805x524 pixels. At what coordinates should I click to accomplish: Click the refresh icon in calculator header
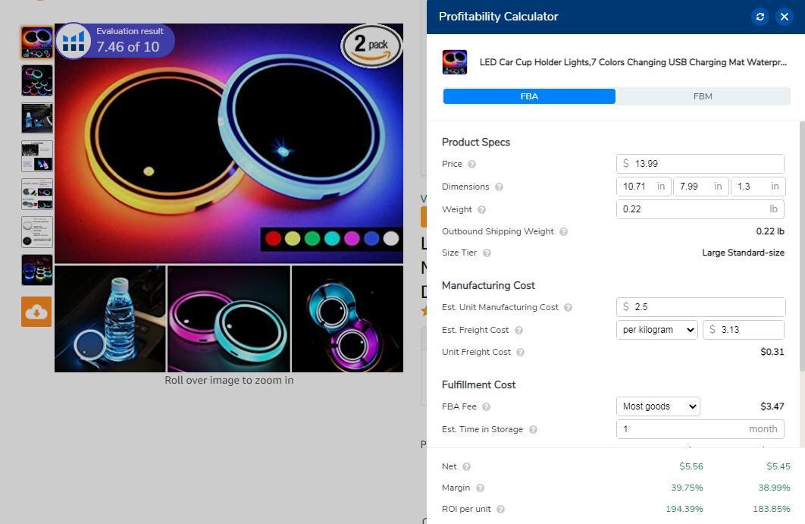(760, 17)
